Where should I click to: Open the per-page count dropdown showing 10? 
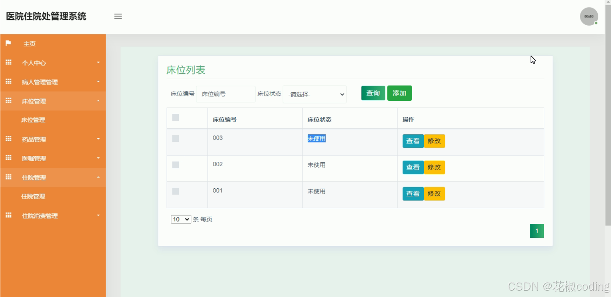[x=181, y=219]
